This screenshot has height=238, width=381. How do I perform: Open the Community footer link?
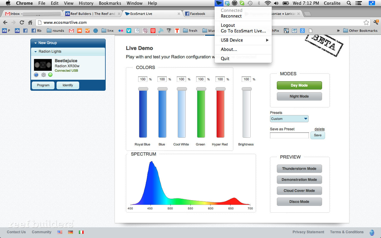pos(42,232)
